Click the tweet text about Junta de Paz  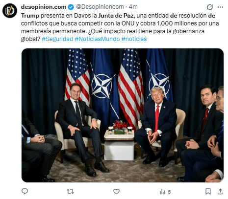[x=120, y=27]
